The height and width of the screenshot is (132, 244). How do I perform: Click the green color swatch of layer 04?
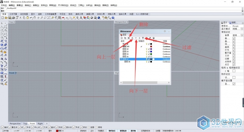[151, 54]
